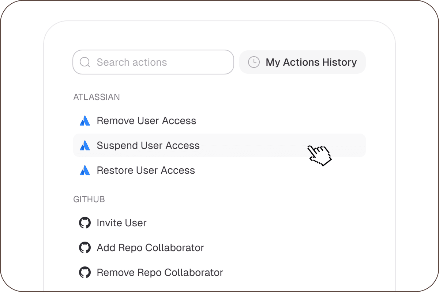Click the Atlassian logo beside Suspend User Access

tap(85, 146)
